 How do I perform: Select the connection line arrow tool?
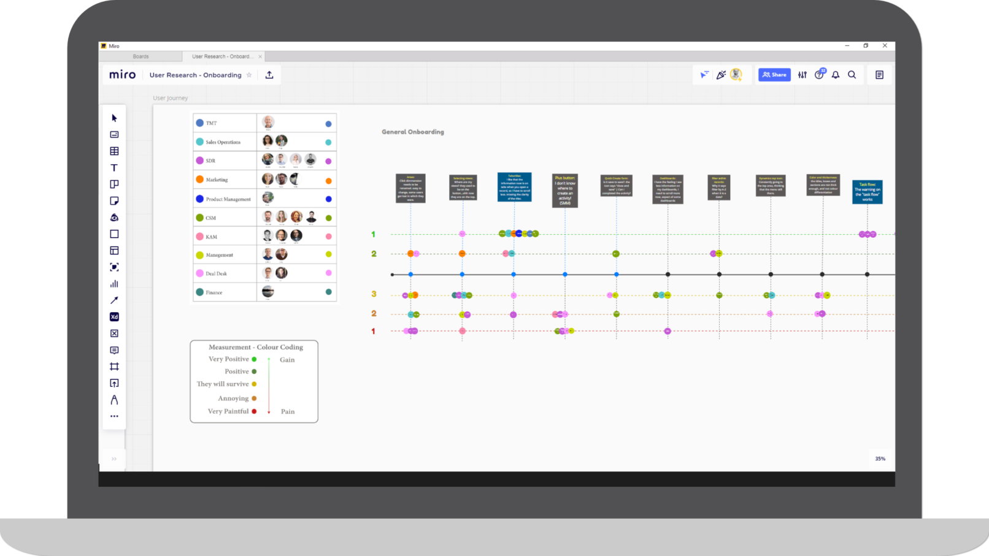114,300
